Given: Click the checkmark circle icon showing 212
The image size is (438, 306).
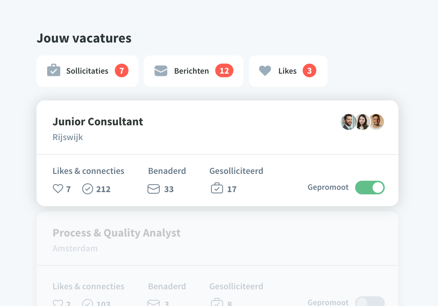Looking at the screenshot, I should point(87,189).
